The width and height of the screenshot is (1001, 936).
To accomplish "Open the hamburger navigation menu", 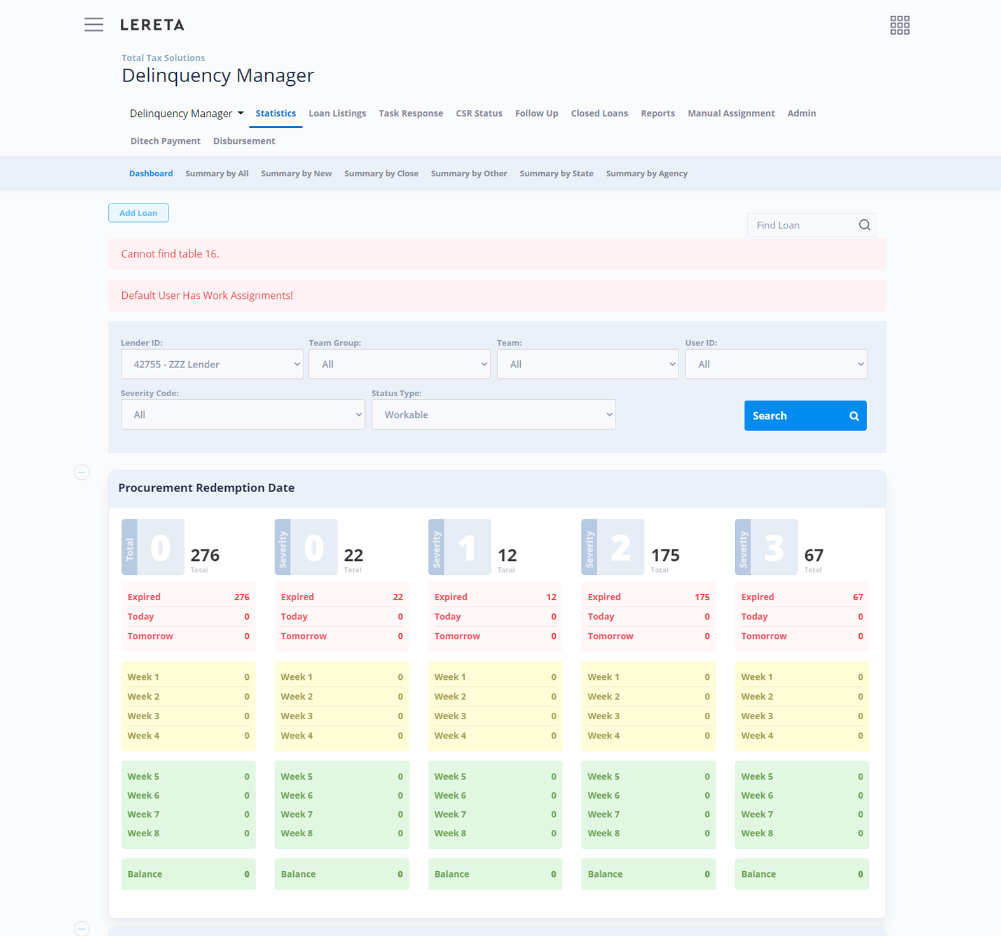I will point(93,25).
